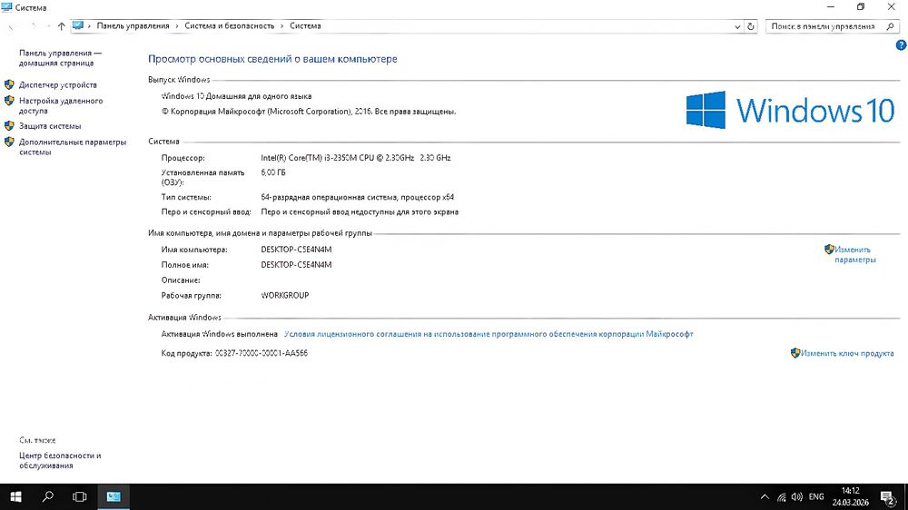This screenshot has width=908, height=510.
Task: Click the product code 00327 text
Action: (x=262, y=353)
